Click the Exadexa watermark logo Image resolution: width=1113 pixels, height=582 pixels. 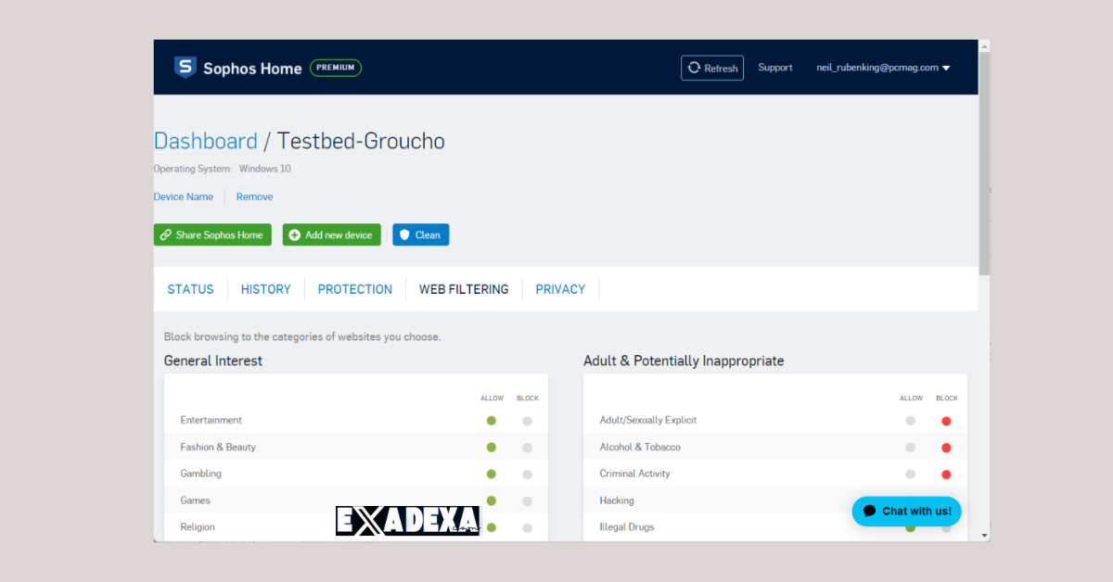pyautogui.click(x=407, y=521)
